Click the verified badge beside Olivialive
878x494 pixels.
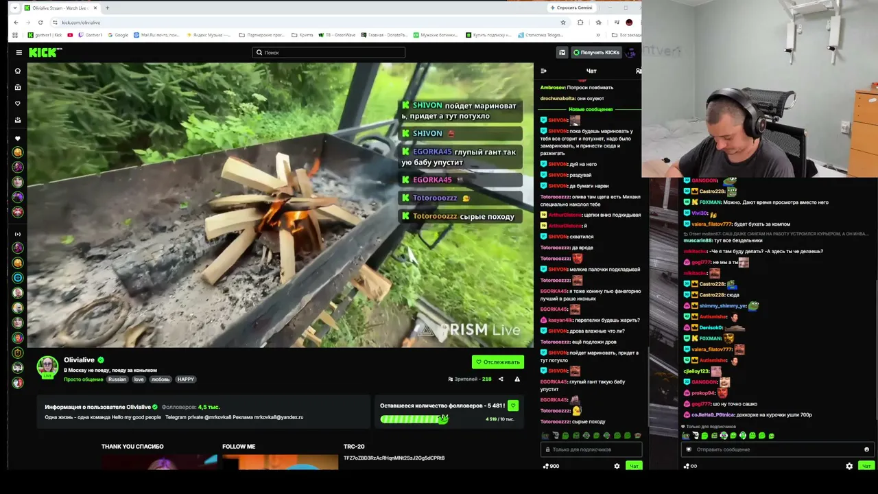101,360
